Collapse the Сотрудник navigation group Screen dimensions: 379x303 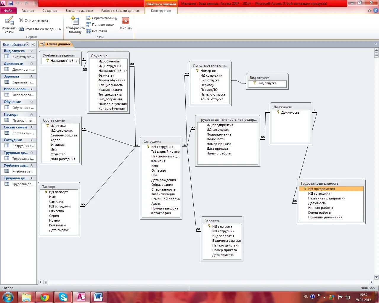coord(31,140)
